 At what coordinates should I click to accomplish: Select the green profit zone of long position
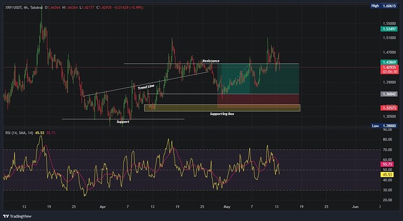pos(258,79)
